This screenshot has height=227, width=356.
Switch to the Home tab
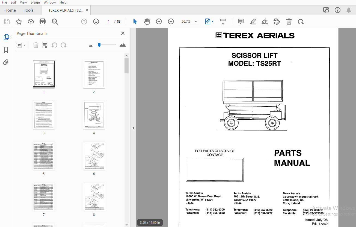(x=10, y=10)
